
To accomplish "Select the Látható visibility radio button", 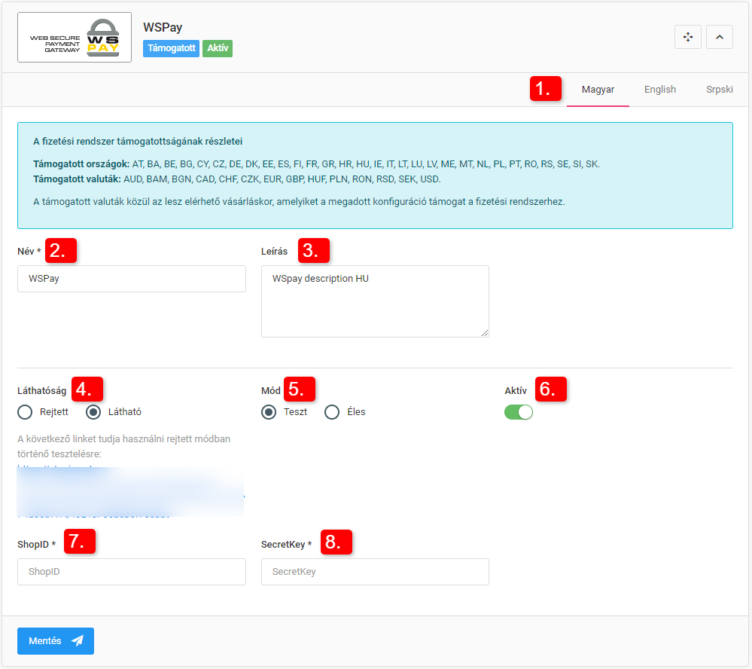I will [94, 412].
